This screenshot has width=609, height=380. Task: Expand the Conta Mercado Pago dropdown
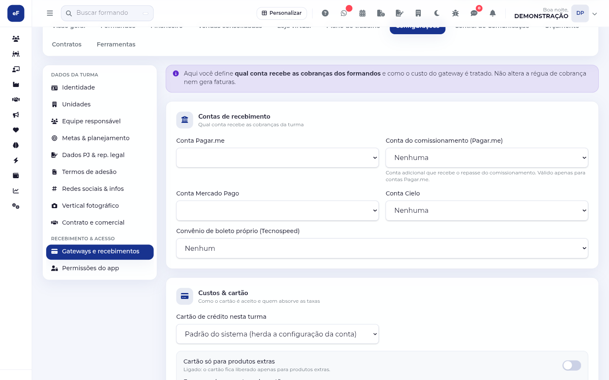(x=277, y=210)
